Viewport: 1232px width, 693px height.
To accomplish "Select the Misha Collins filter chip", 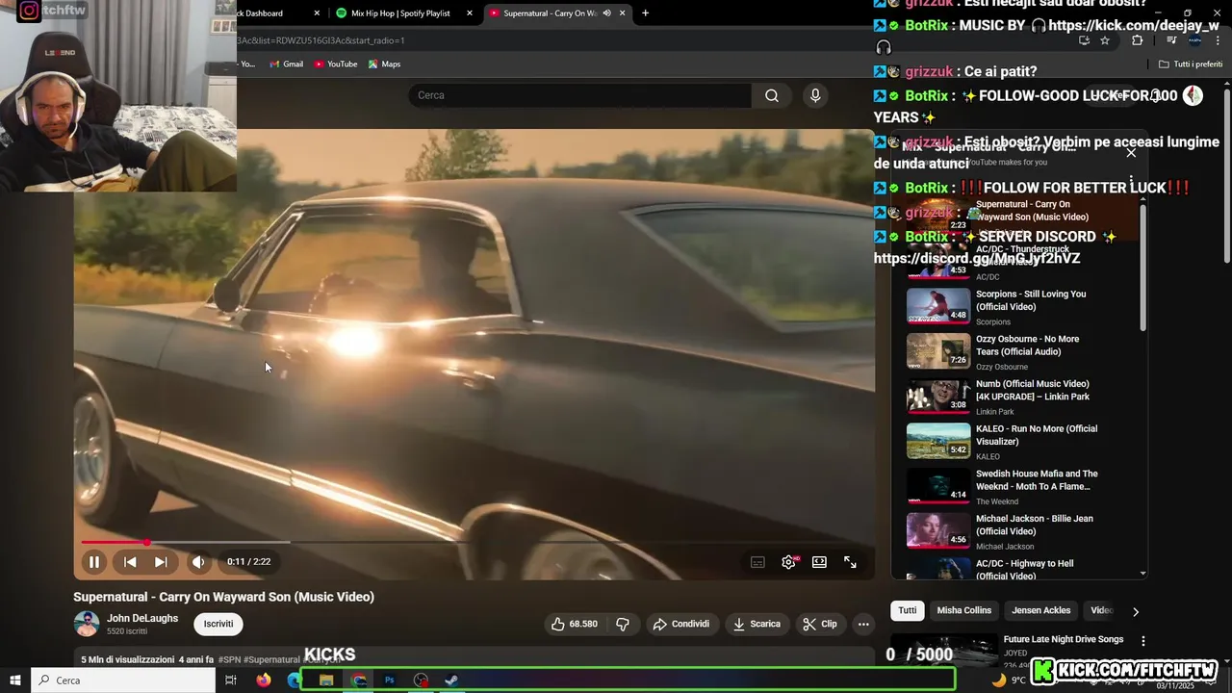I will (964, 610).
